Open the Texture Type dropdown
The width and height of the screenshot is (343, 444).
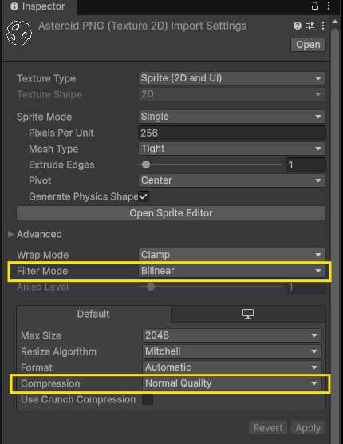[232, 78]
